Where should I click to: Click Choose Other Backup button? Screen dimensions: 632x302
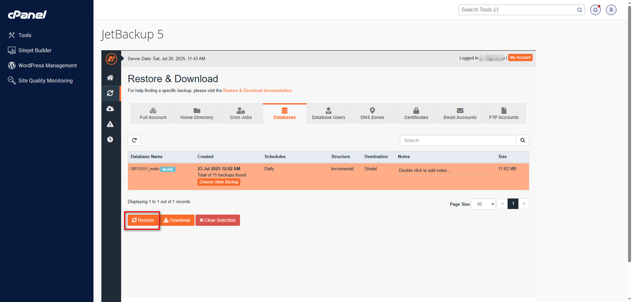[x=219, y=182]
